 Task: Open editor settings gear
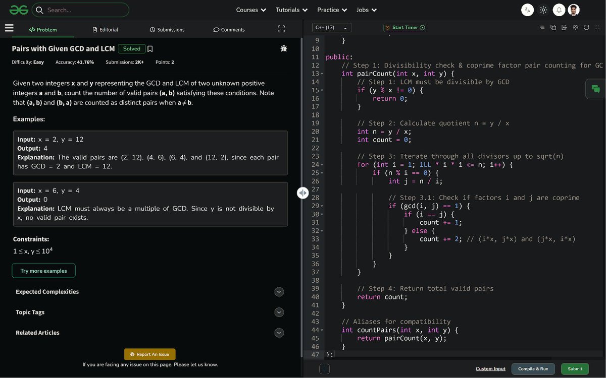575,27
